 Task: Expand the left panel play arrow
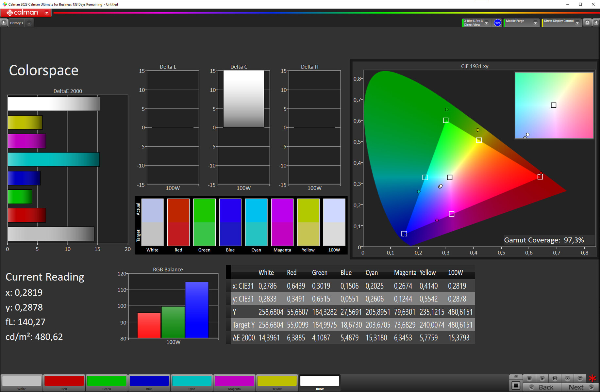click(x=4, y=23)
